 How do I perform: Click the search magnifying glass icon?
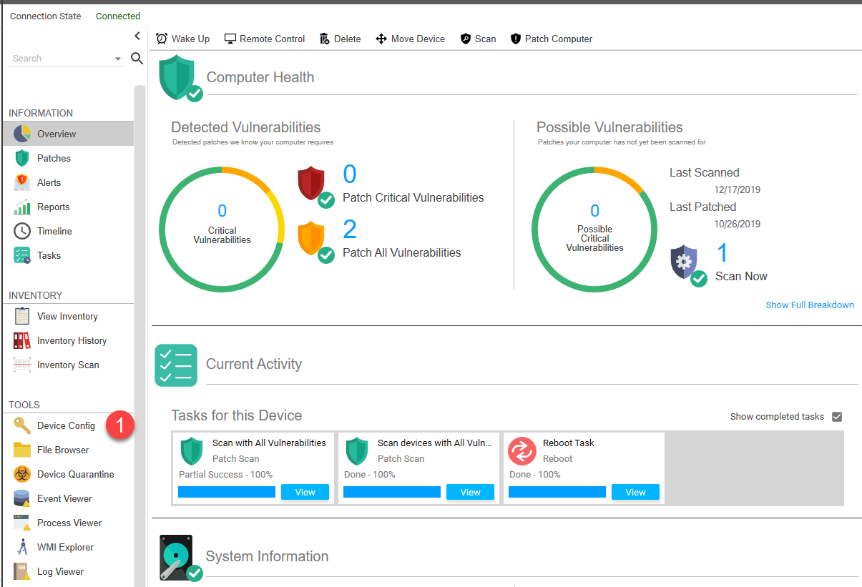137,59
